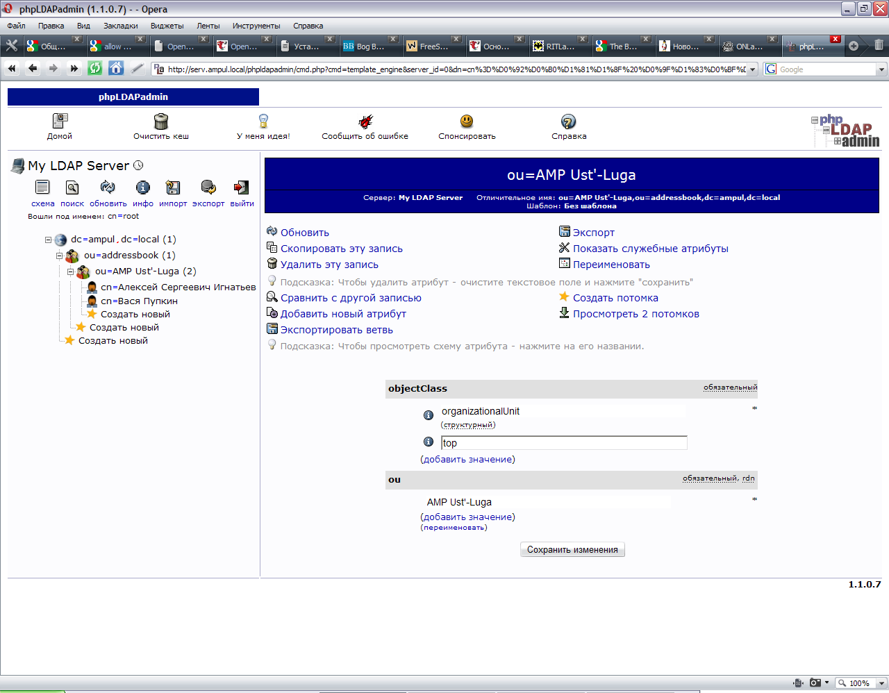Open the schema (схема) icon
The image size is (889, 693).
point(42,187)
